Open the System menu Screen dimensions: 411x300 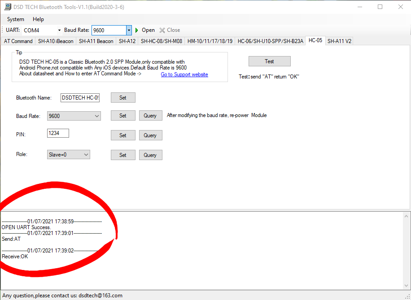15,19
